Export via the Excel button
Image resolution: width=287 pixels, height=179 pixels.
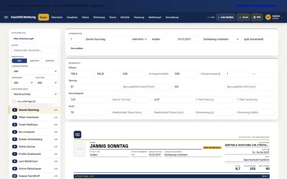tap(243, 17)
